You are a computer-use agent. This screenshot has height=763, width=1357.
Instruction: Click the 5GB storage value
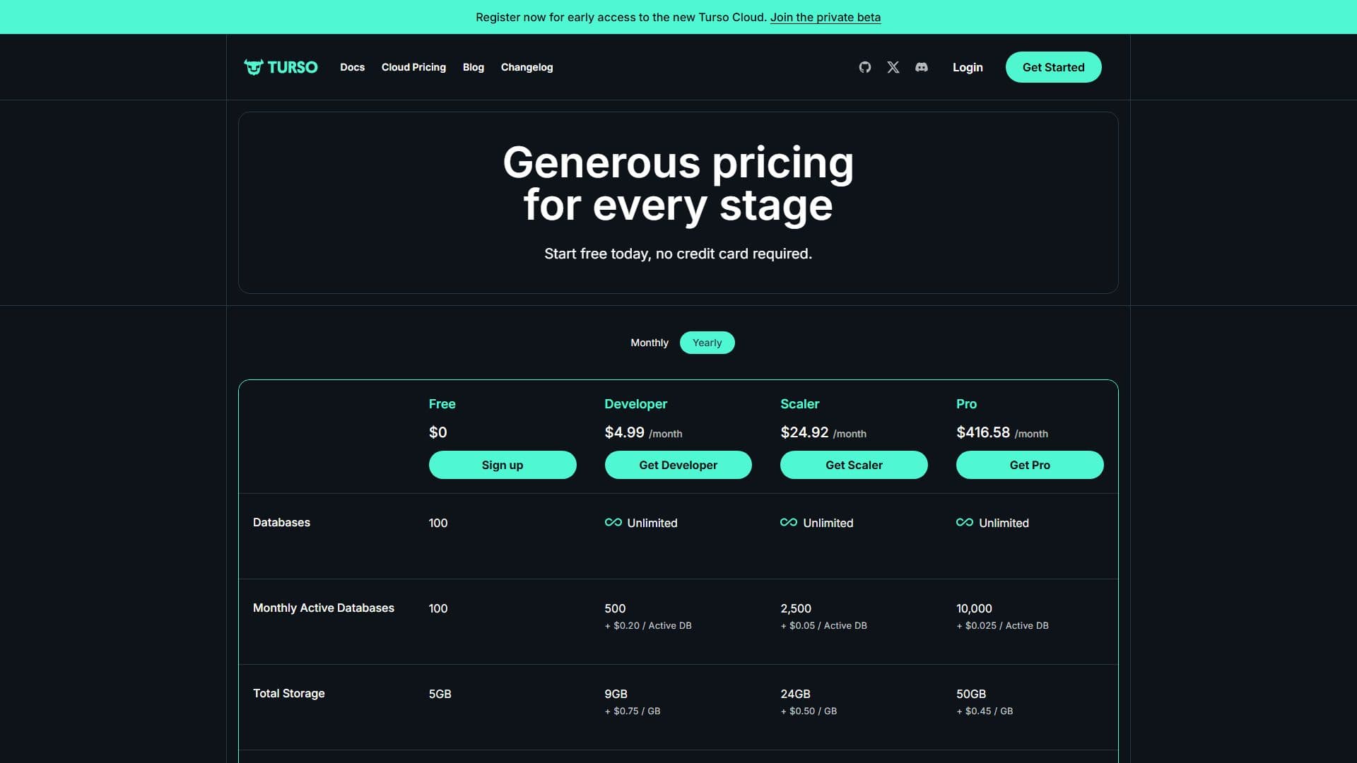(440, 694)
